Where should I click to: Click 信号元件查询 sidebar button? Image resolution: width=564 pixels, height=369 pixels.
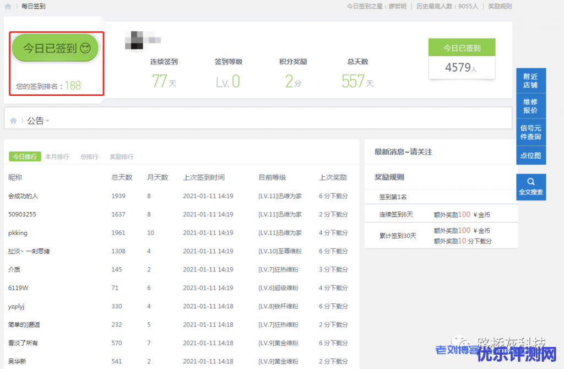click(531, 132)
